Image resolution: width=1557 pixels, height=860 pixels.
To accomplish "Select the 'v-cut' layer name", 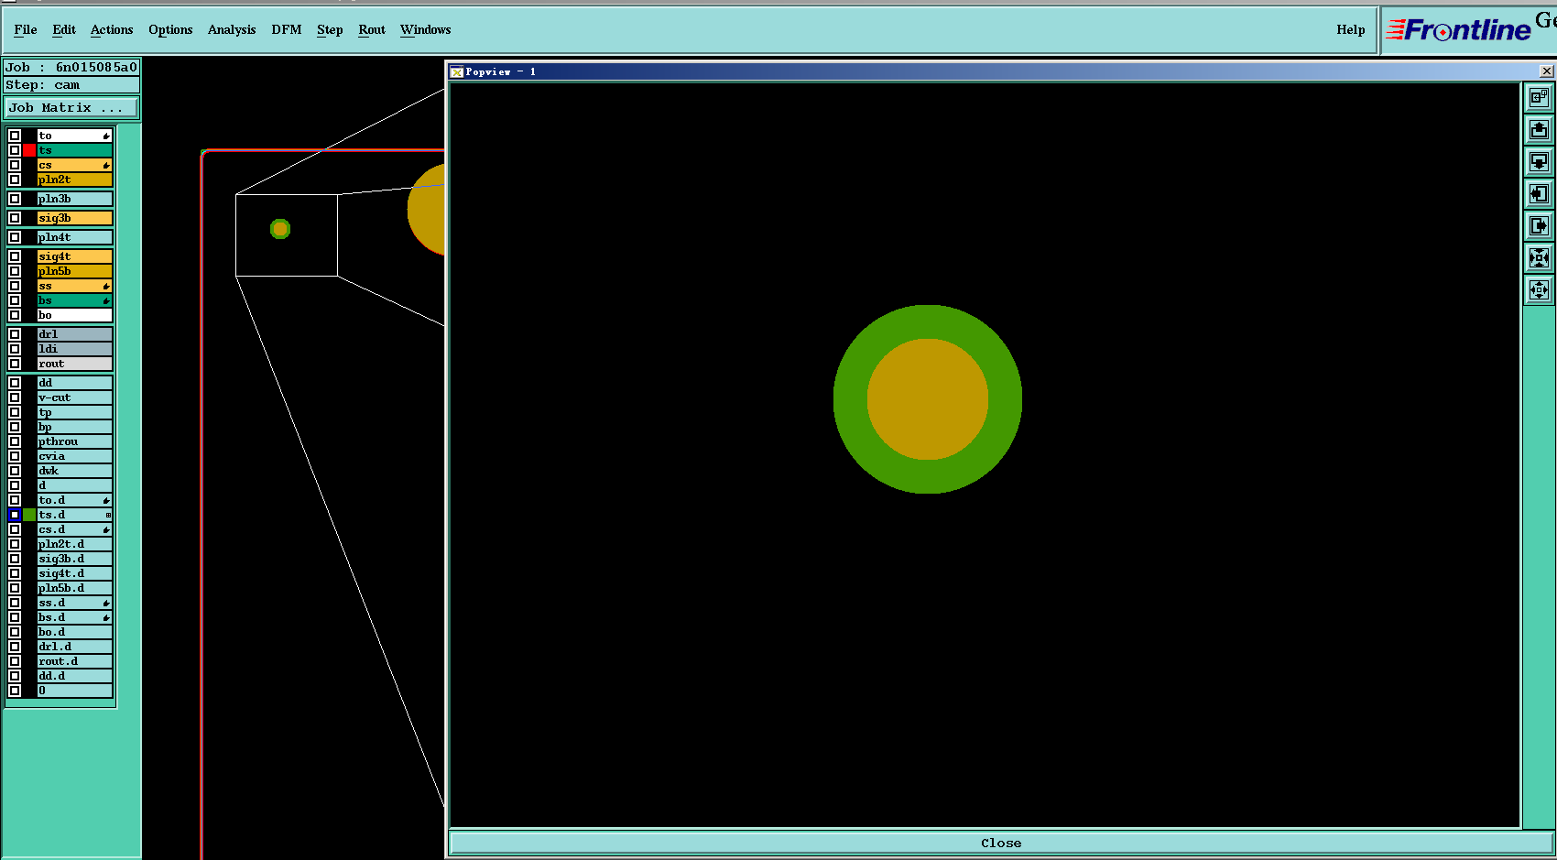I will pyautogui.click(x=74, y=397).
